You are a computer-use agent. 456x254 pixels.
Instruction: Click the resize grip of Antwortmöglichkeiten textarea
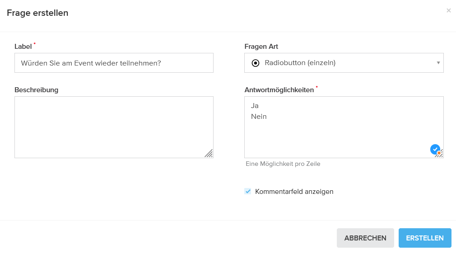point(440,155)
